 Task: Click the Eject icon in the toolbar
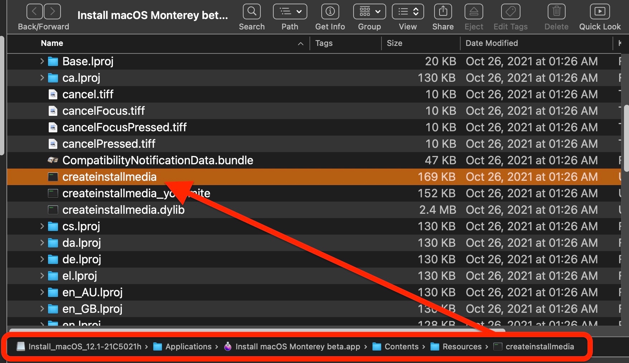(x=473, y=11)
